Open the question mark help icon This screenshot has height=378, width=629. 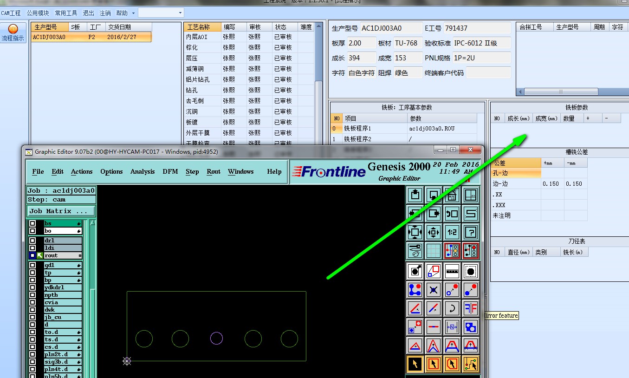coord(470,232)
